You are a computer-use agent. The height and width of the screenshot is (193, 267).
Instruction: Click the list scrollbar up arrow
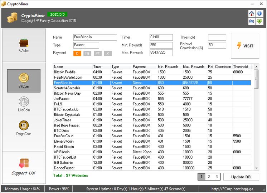click(x=256, y=67)
